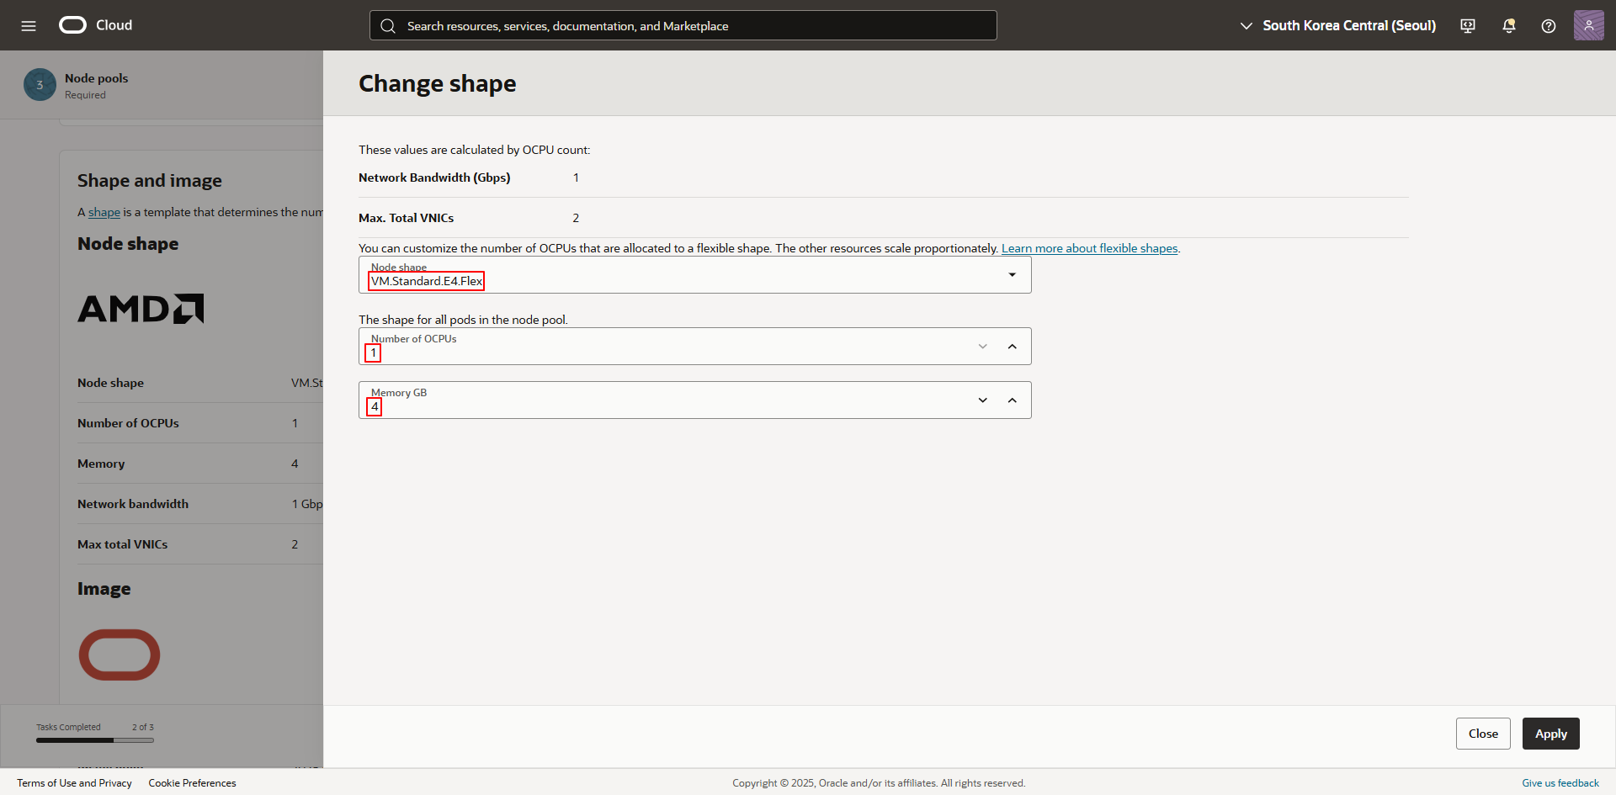
Task: Click the Oracle Linux image logo
Action: point(120,655)
